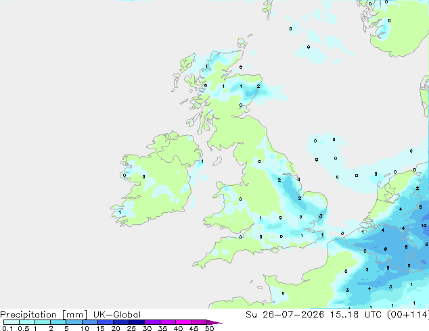Click the 15 to 20 mm legend swatch
Screen dimensions: 429x331
click(106, 322)
